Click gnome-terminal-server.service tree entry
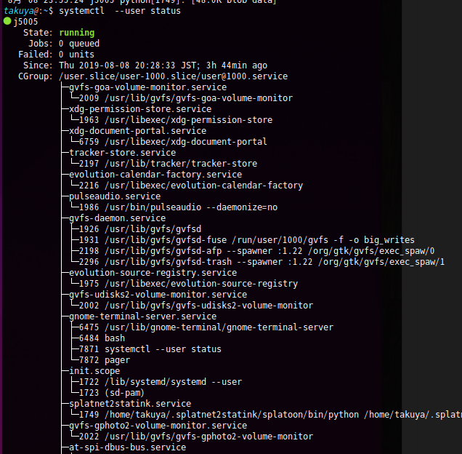This screenshot has height=454, width=462. pos(142,316)
